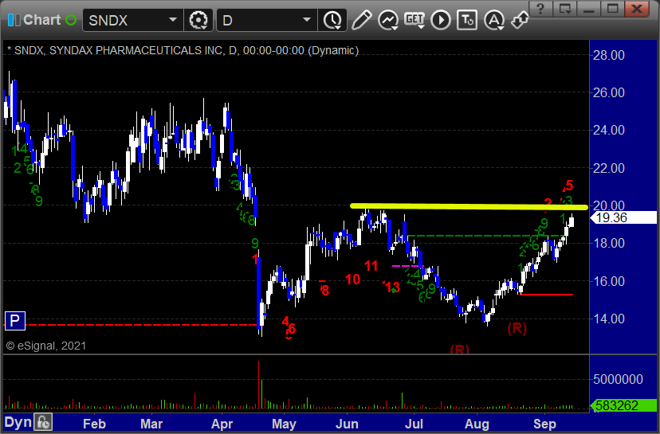This screenshot has height=434, width=660.
Task: Click the green 583262 volume label
Action: 623,405
